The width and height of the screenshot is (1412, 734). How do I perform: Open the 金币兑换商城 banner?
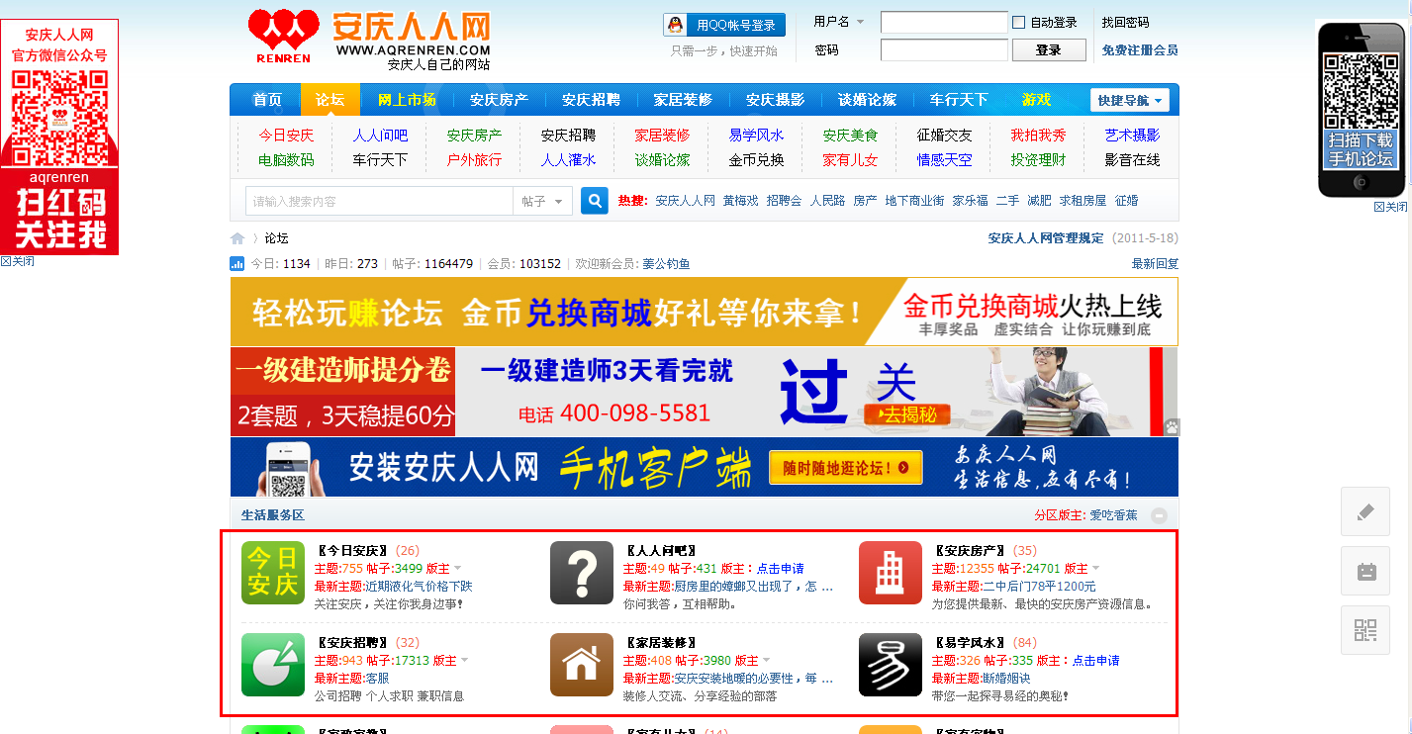(705, 312)
